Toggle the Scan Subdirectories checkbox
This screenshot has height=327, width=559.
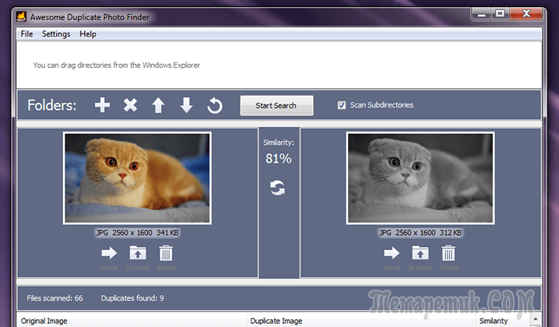coord(342,105)
